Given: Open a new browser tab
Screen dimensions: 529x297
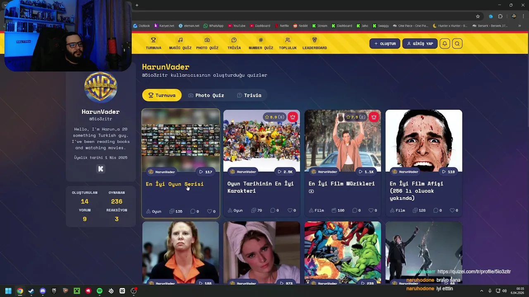Looking at the screenshot, I should (137, 5).
